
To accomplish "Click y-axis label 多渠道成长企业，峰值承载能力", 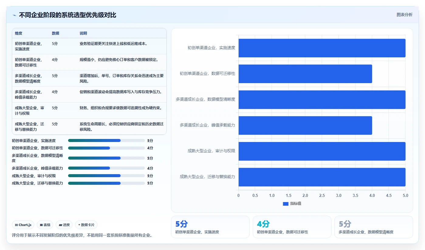I will pyautogui.click(x=207, y=125).
